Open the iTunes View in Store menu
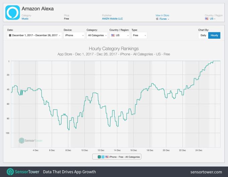 tap(164, 19)
